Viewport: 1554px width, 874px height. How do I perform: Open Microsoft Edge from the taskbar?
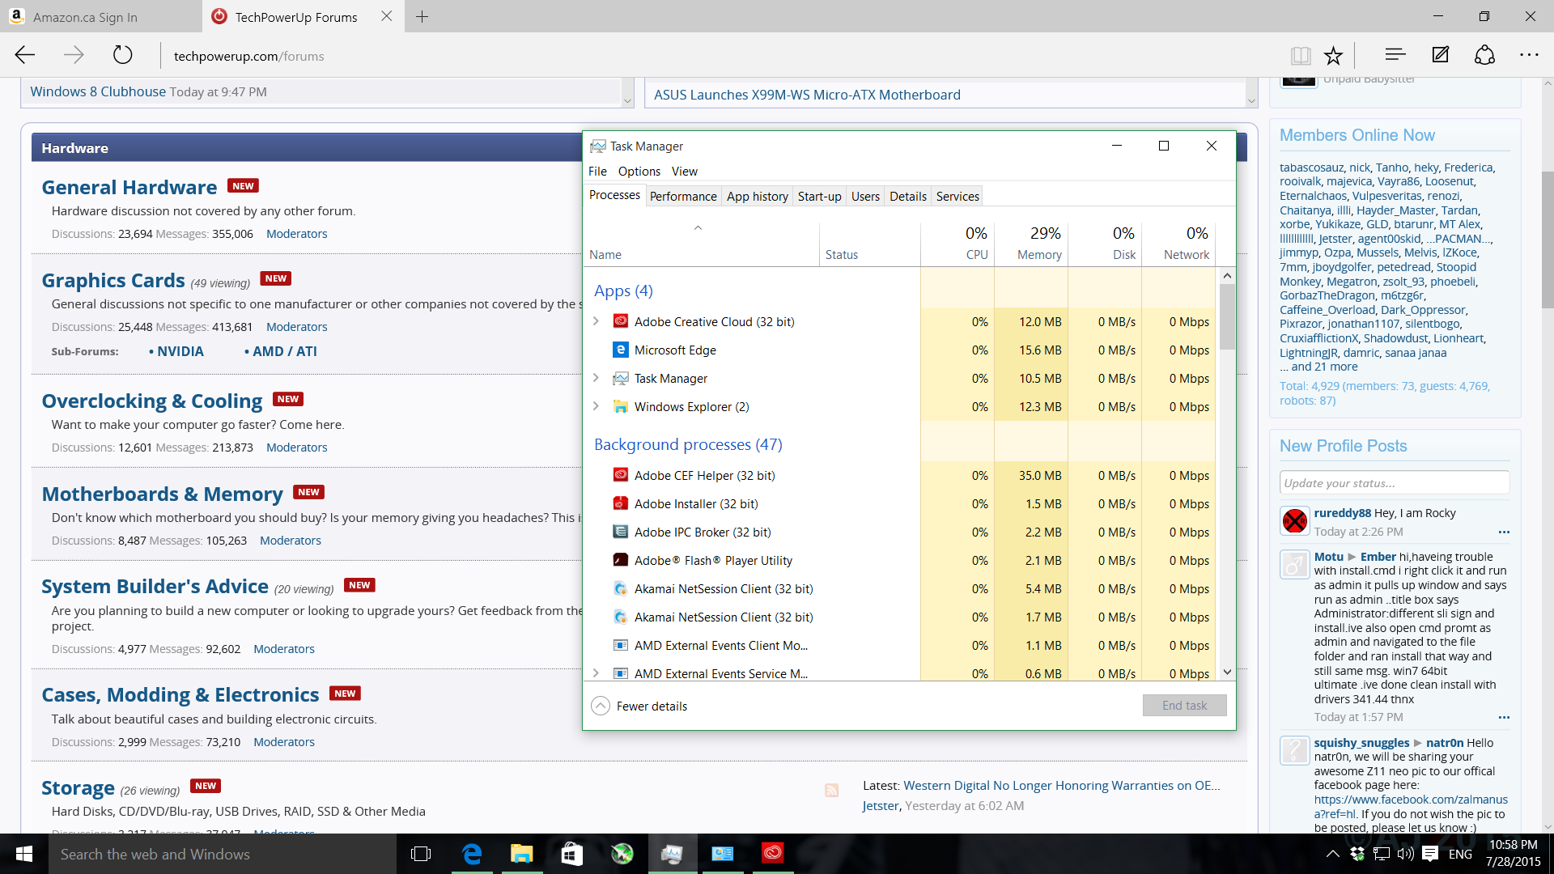point(472,854)
